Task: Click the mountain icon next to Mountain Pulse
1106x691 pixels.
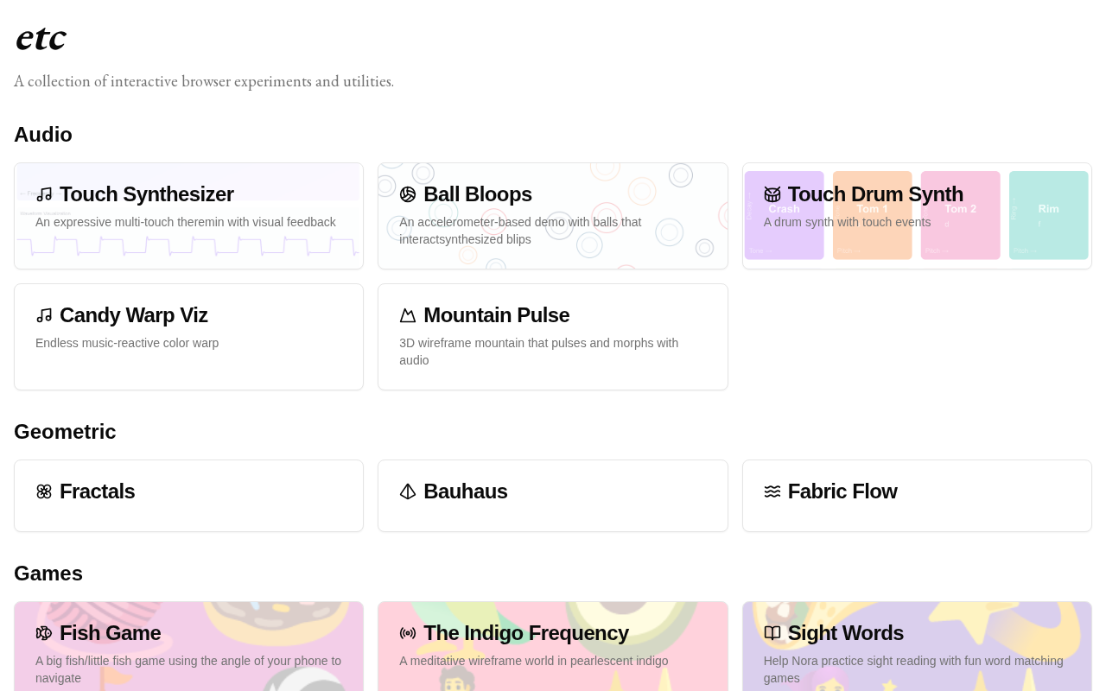Action: coord(408,315)
